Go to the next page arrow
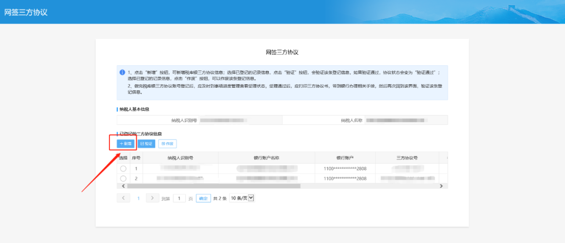565x243 pixels. pyautogui.click(x=152, y=198)
